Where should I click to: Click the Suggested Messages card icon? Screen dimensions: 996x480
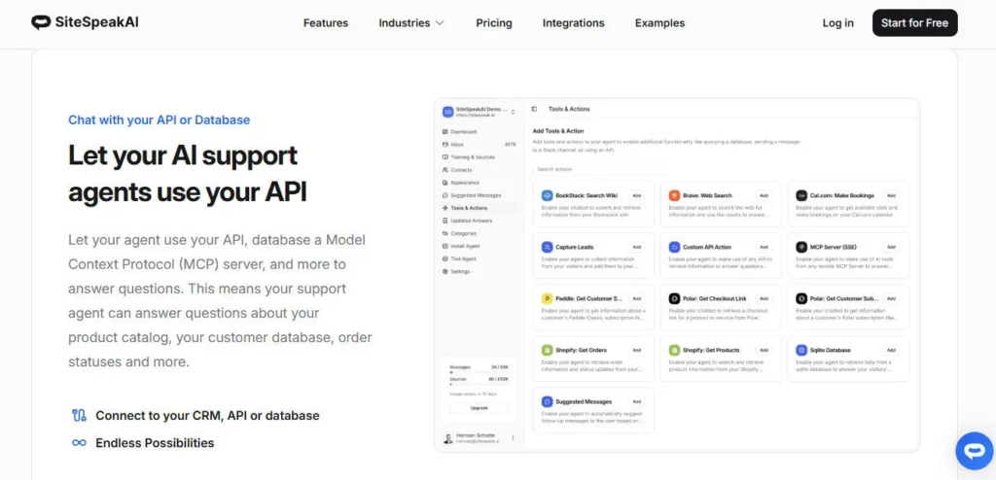coord(547,402)
